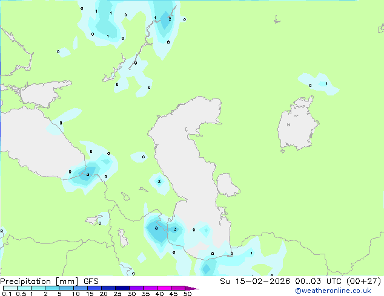Click the legend value '25'
Image resolution: width=384 pixels, height=296 pixels.
point(118,294)
